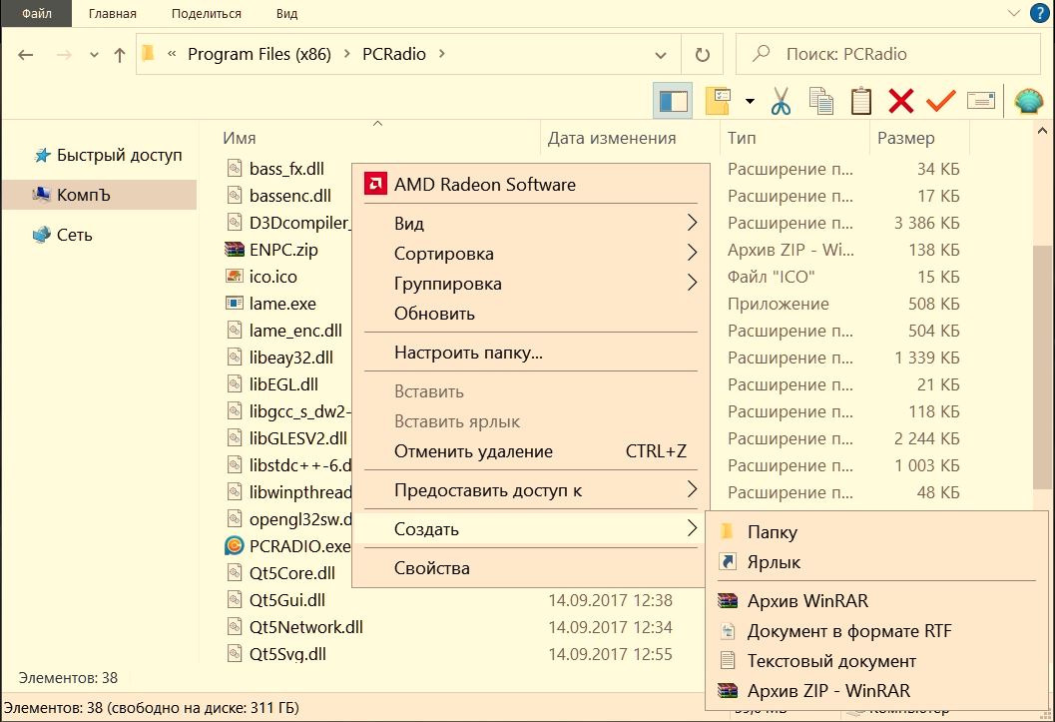Create new Документ в формате RTF
This screenshot has height=722, width=1055.
pos(876,631)
